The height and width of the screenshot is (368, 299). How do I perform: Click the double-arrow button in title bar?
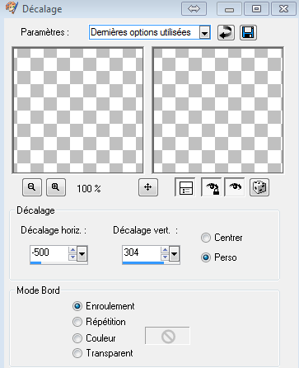194,9
